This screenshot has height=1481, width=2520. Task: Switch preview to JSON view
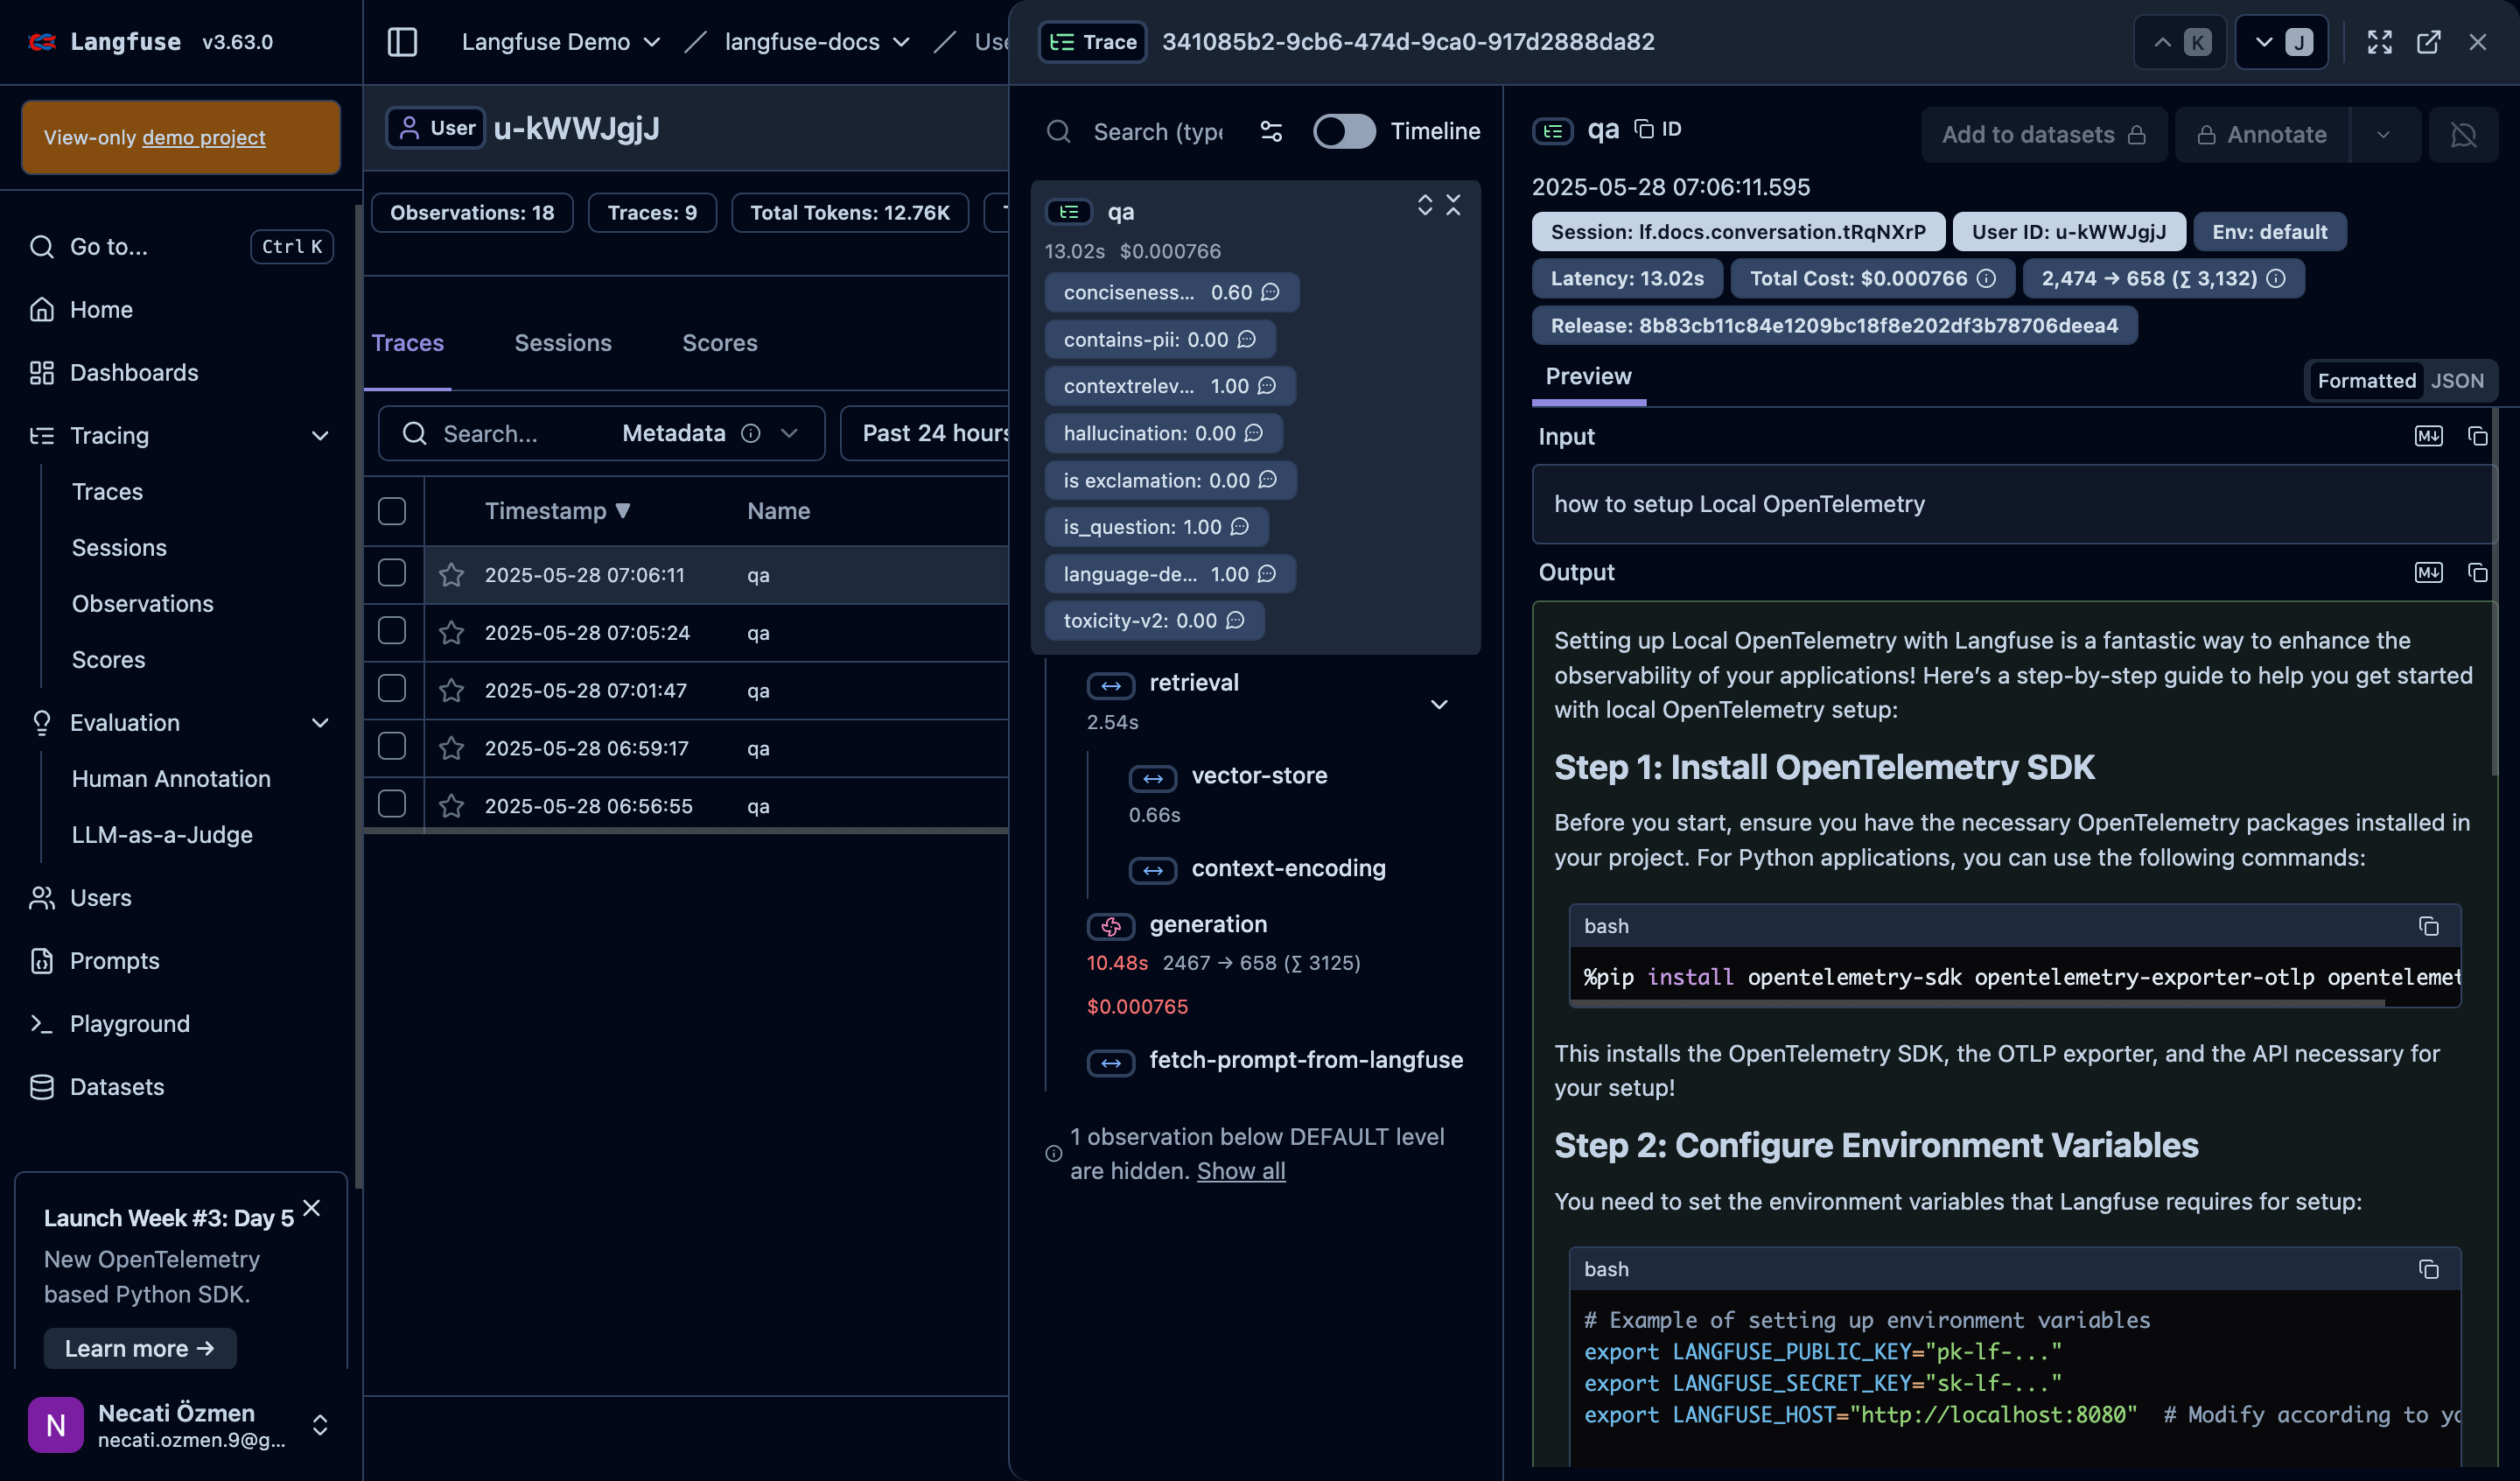click(x=2457, y=380)
